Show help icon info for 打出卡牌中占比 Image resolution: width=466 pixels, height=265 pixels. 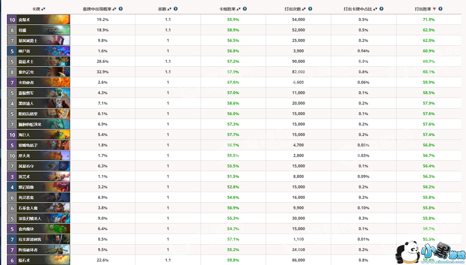pos(381,9)
